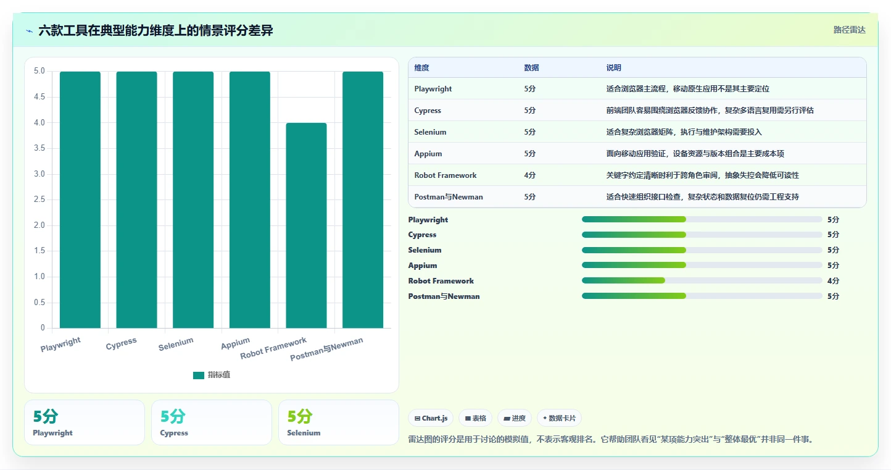Select the Robot Framework table row name
The height and width of the screenshot is (470, 891).
click(446, 175)
